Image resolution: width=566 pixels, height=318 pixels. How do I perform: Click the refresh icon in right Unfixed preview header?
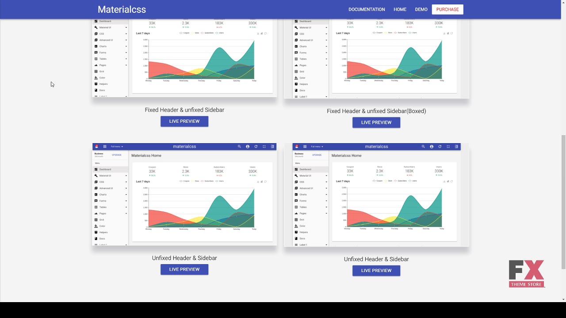coord(440,147)
